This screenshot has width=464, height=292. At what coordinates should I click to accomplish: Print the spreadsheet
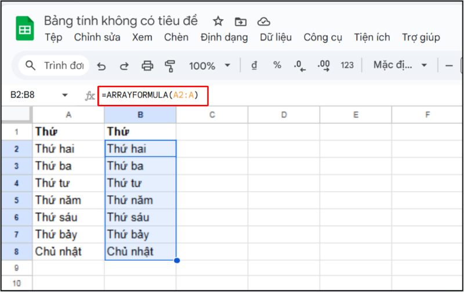[147, 65]
